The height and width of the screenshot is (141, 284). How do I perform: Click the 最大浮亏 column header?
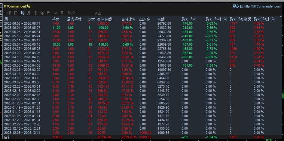pos(188,19)
